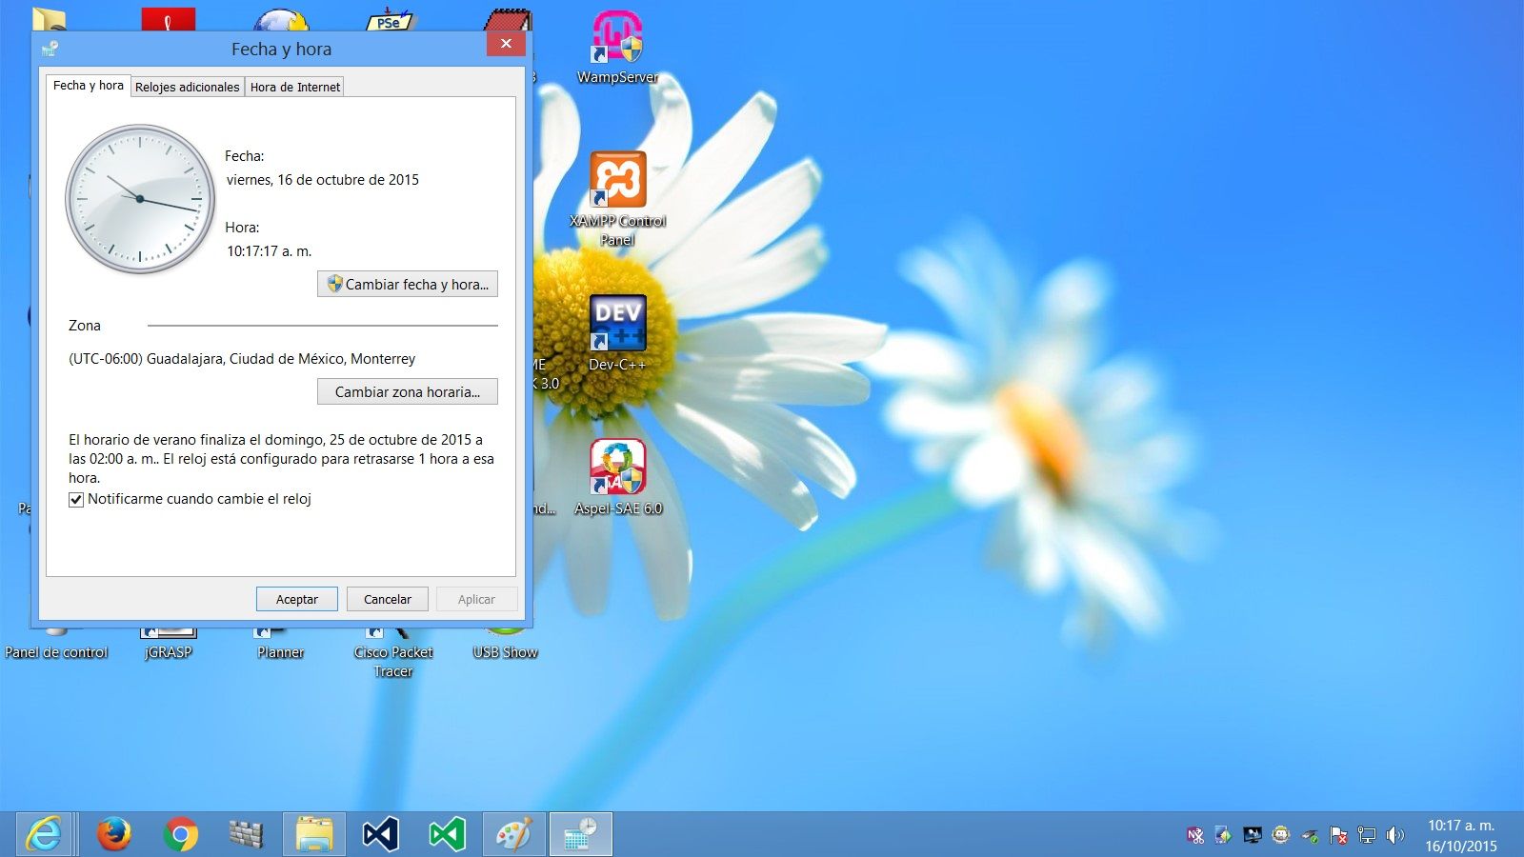1524x857 pixels.
Task: Click the network icon in system tray
Action: tap(1367, 835)
